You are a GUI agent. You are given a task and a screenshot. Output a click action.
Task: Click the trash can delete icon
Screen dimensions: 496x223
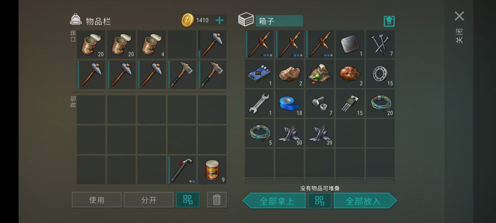tap(217, 200)
